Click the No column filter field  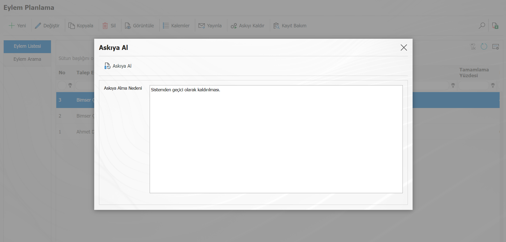[62, 85]
